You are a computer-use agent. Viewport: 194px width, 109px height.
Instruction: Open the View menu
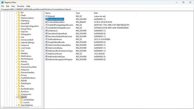click(x=13, y=6)
